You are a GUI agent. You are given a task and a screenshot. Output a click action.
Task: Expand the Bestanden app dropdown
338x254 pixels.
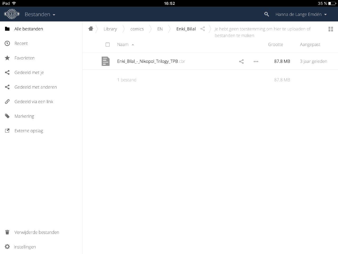40,14
